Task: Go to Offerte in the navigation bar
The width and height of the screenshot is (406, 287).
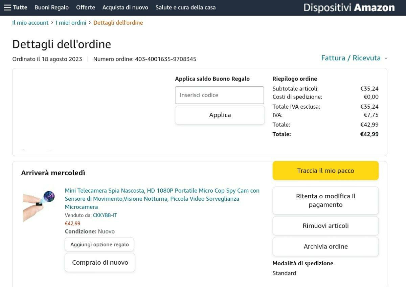Action: 86,7
